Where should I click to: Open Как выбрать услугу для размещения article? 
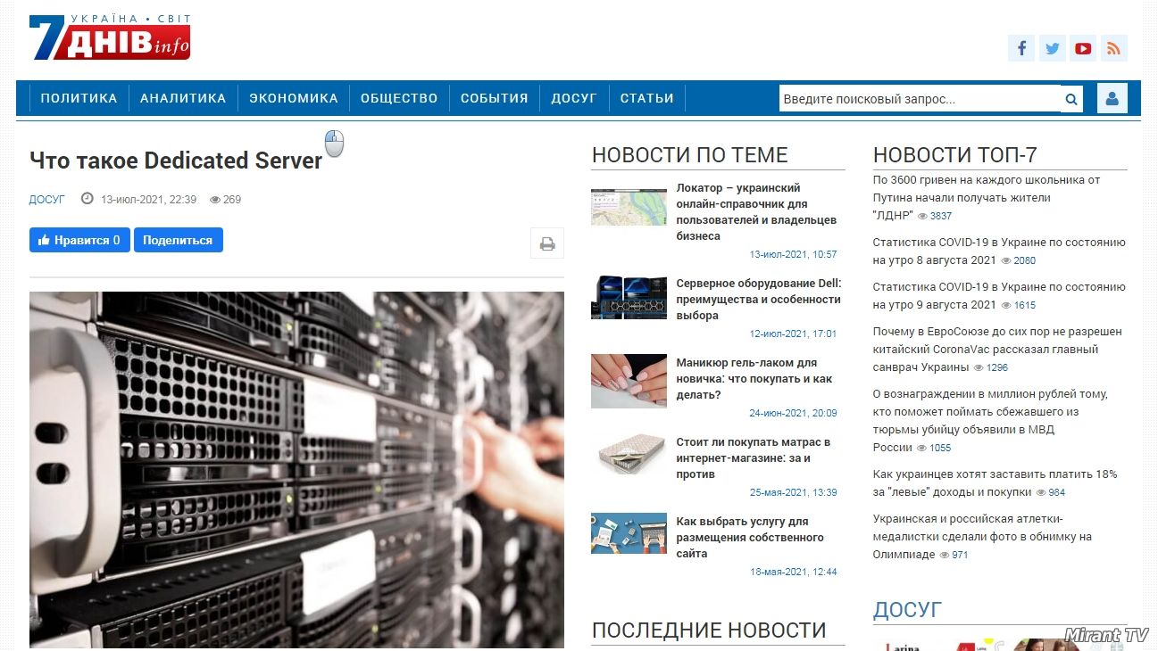750,538
